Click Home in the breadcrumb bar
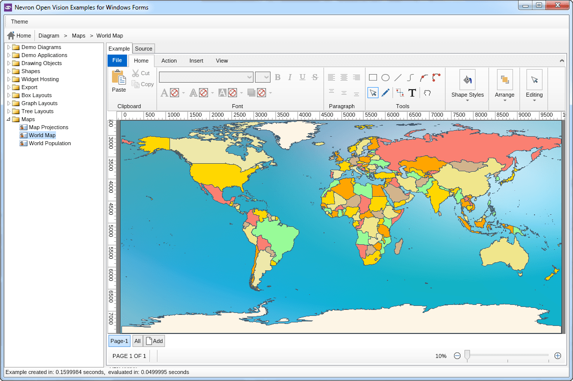The image size is (573, 381). [19, 36]
